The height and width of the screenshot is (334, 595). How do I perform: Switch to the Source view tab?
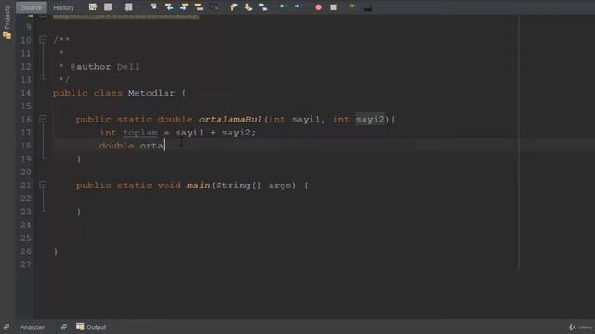pos(31,7)
